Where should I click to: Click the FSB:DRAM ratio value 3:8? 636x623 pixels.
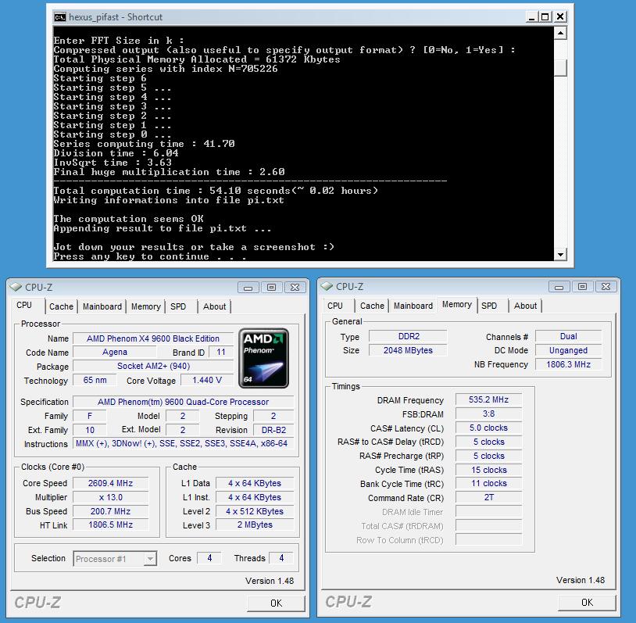(x=488, y=414)
